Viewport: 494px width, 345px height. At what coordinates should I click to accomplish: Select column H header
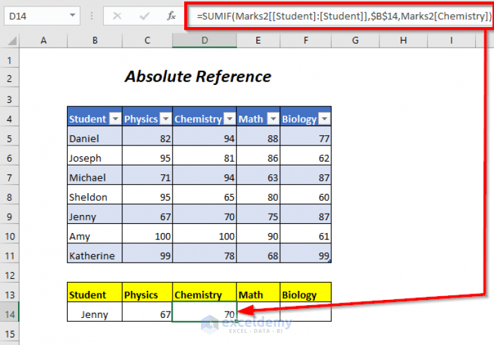tap(403, 41)
